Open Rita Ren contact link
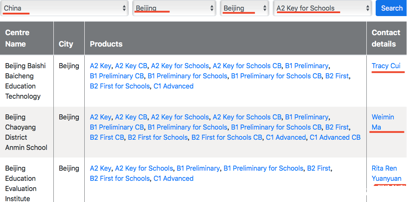407x202 pixels. [x=384, y=168]
